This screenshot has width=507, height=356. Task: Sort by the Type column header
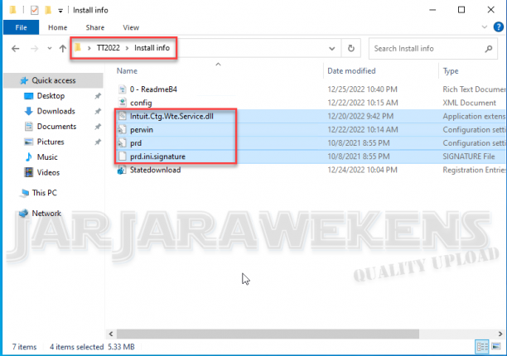pos(451,70)
